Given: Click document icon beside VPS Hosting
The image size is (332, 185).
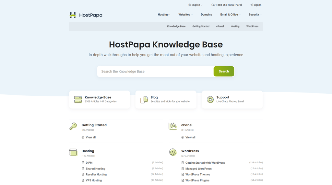Looking at the screenshot, I should tap(83, 180).
